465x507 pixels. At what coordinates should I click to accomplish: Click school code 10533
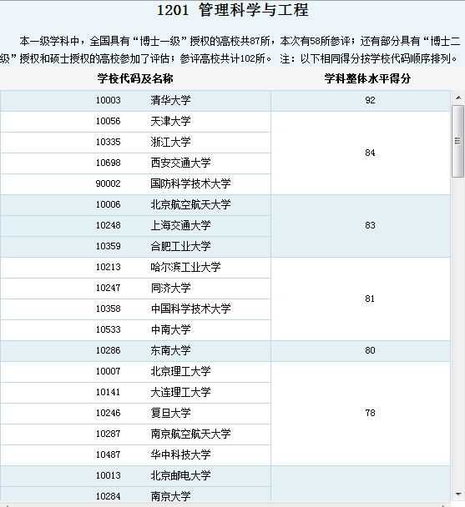[x=109, y=329]
